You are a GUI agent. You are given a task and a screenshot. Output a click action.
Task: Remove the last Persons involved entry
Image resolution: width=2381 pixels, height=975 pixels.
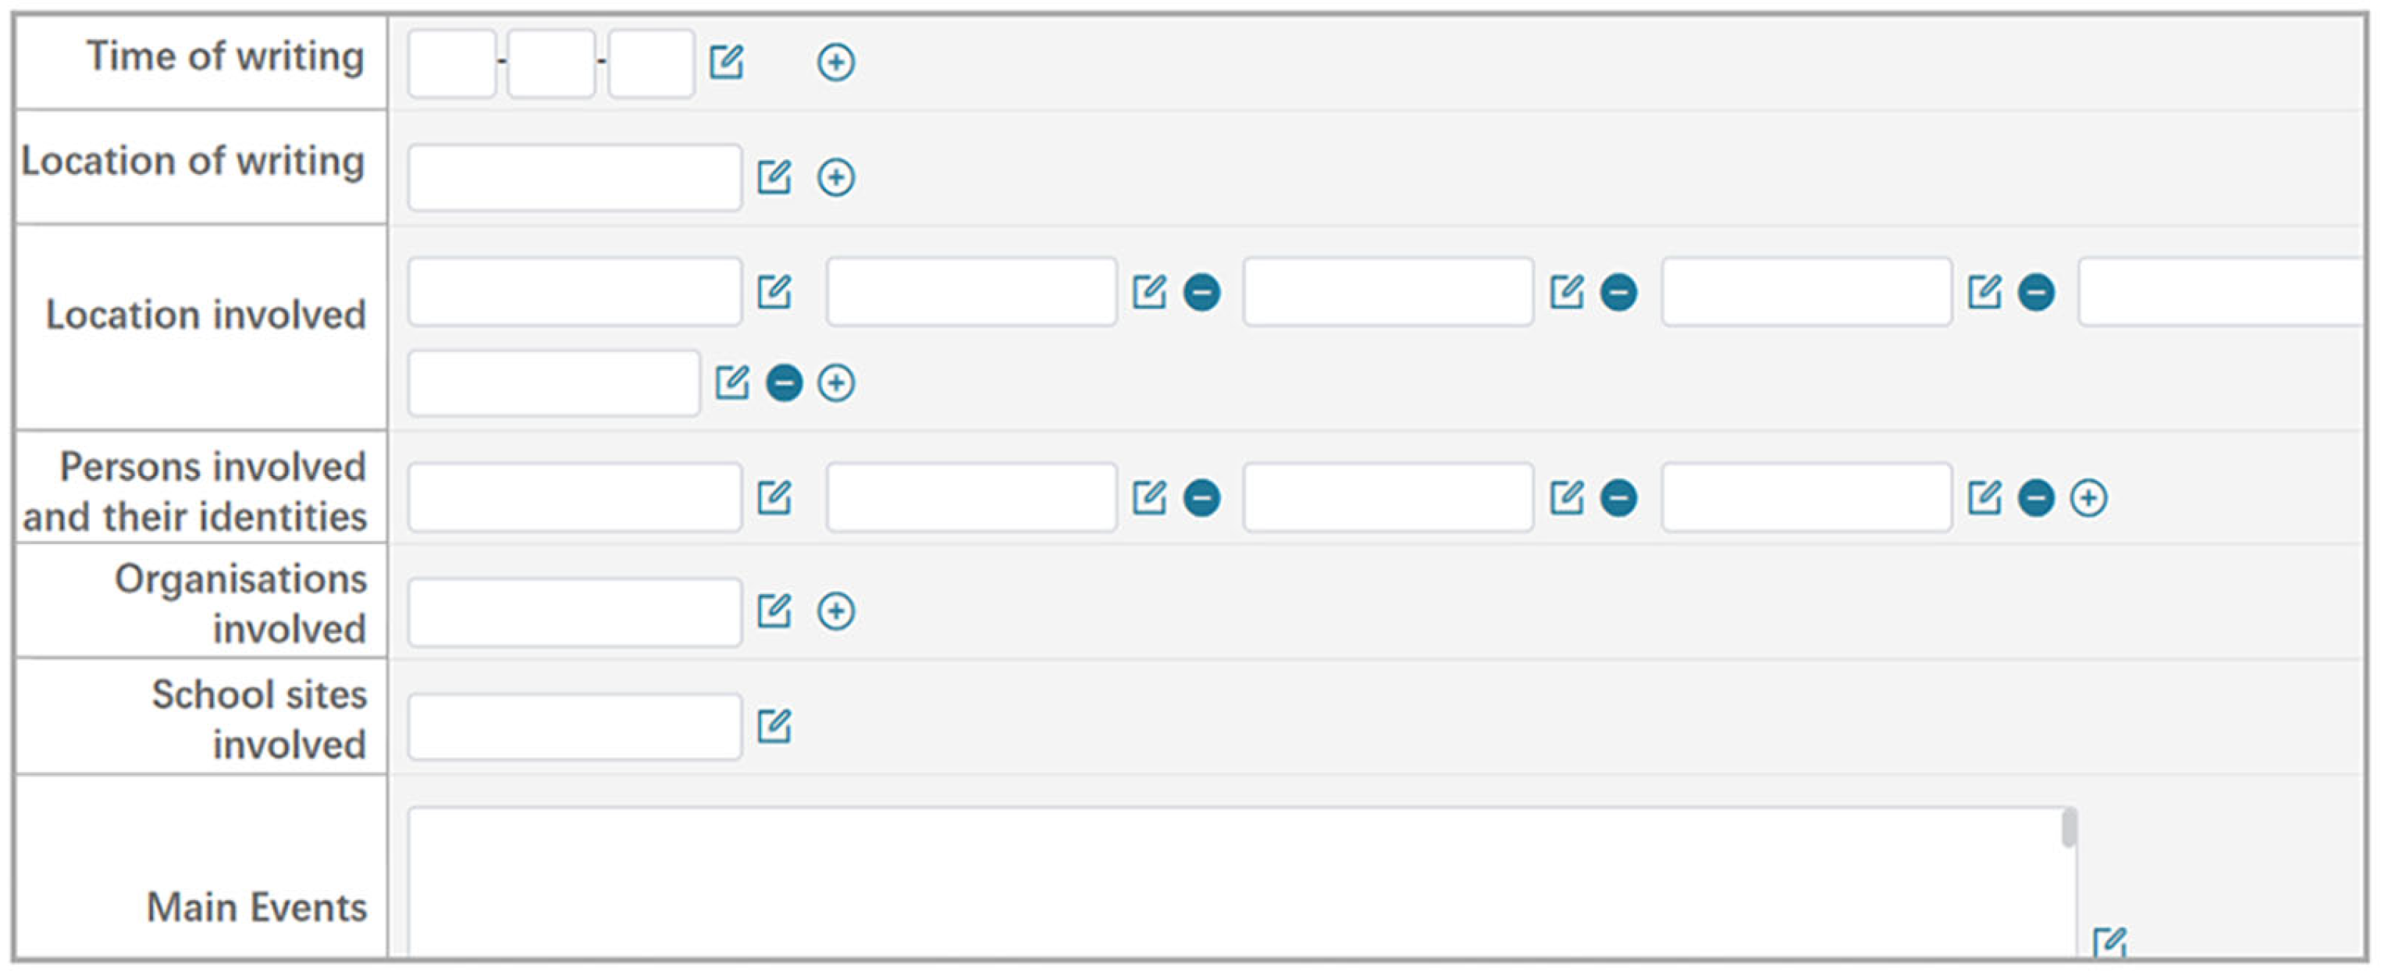click(x=2035, y=498)
